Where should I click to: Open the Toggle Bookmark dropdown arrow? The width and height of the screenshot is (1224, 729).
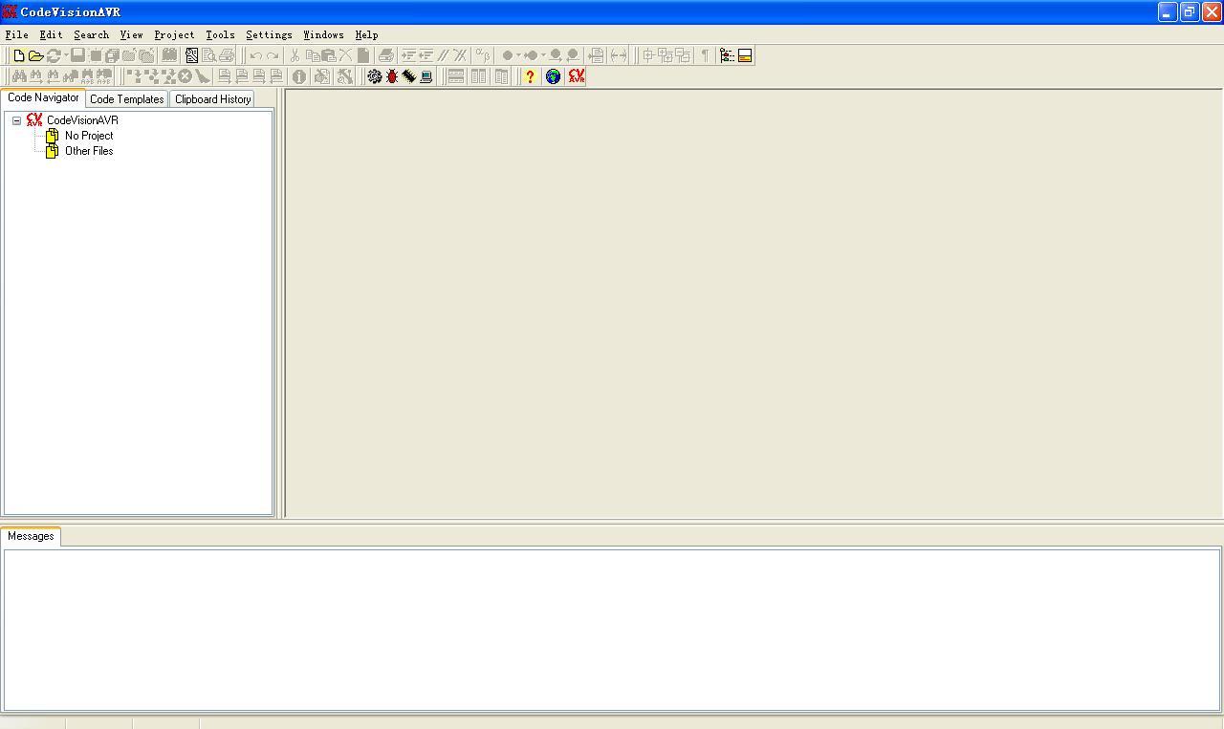click(518, 55)
